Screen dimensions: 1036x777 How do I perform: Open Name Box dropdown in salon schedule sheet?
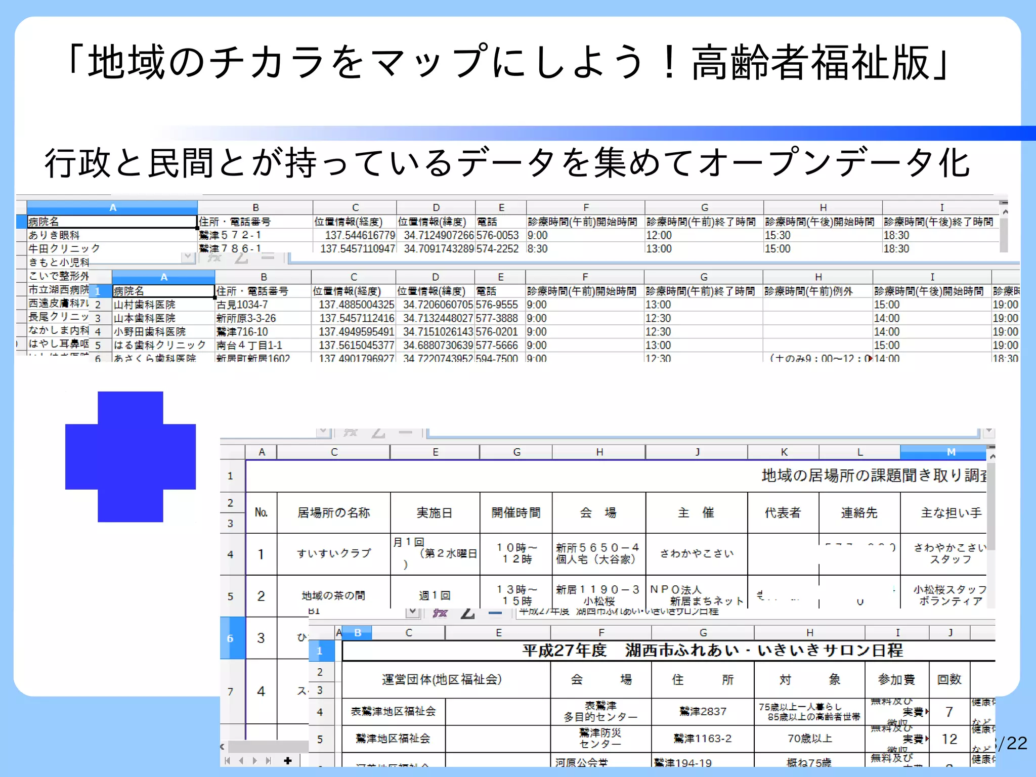pos(413,612)
